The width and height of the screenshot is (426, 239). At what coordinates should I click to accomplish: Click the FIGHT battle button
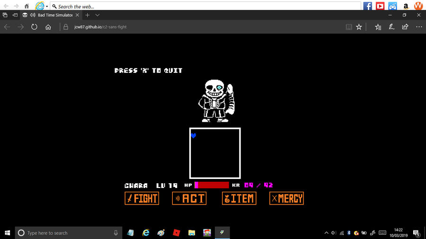coord(142,198)
